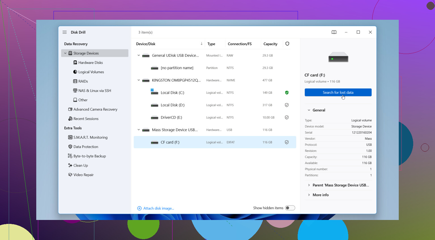Viewport: 435px width, 240px height.
Task: Click the Clean Up sparkle icon
Action: click(x=70, y=165)
